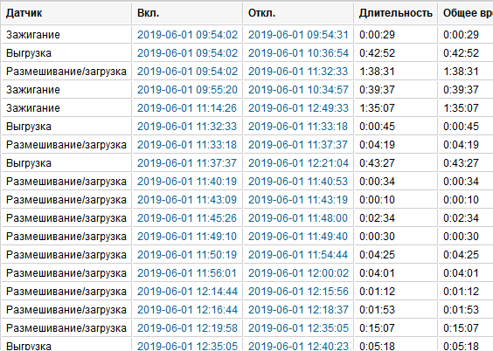Click off-time link 2019-06-01 10:36:54
Image resolution: width=493 pixels, height=351 pixels.
[298, 53]
